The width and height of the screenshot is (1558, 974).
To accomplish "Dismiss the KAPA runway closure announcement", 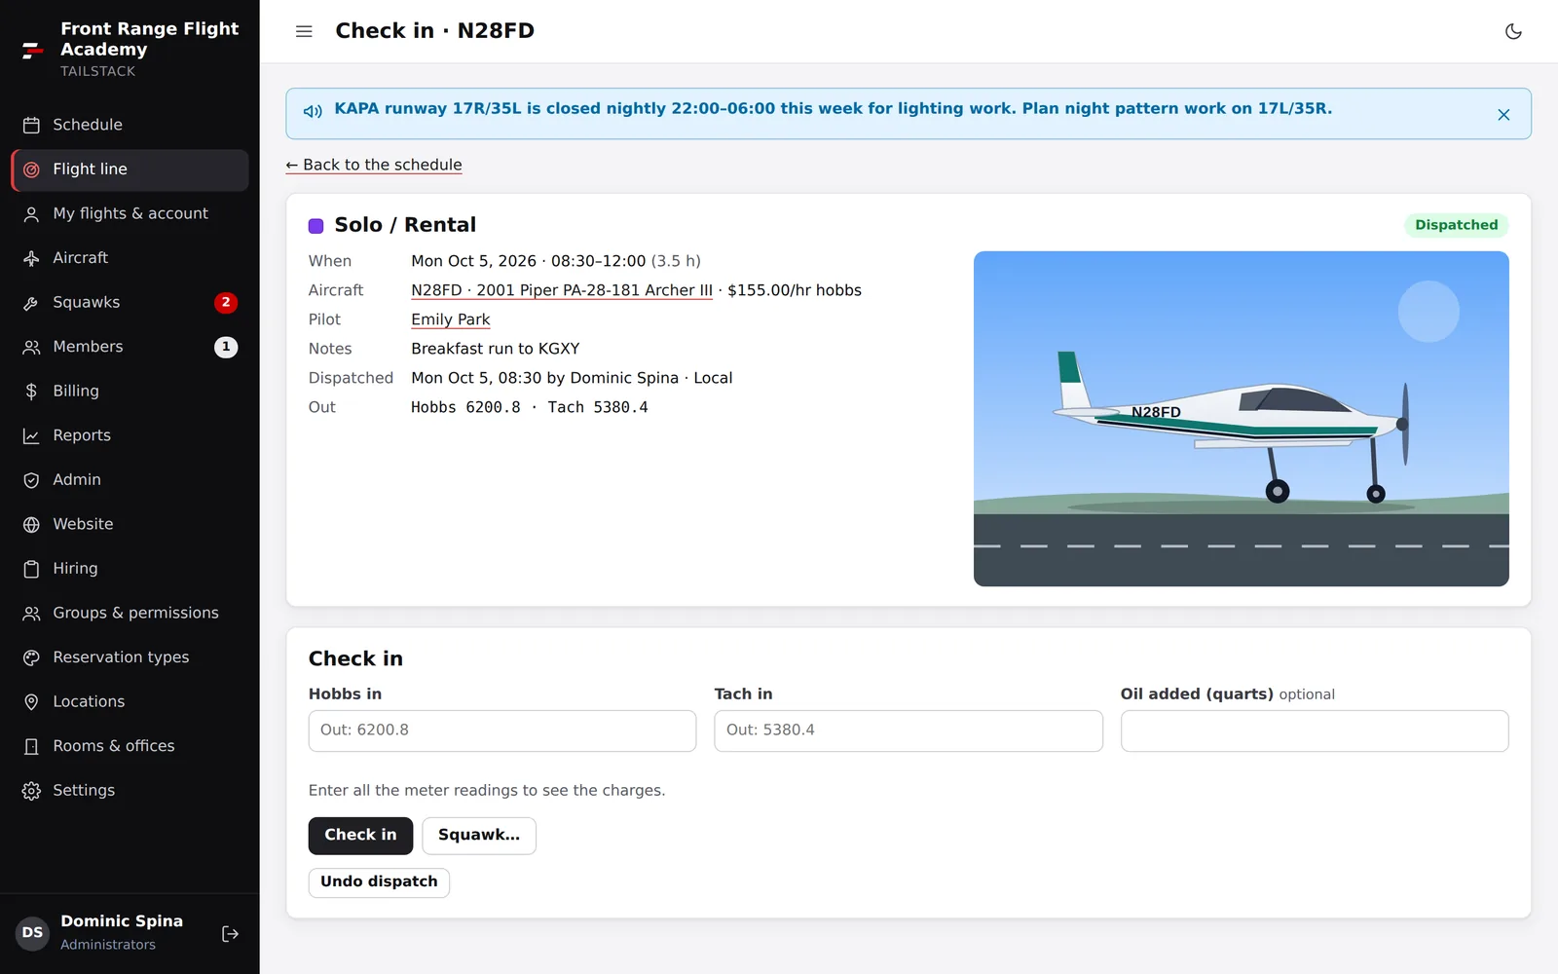I will pos(1503,115).
